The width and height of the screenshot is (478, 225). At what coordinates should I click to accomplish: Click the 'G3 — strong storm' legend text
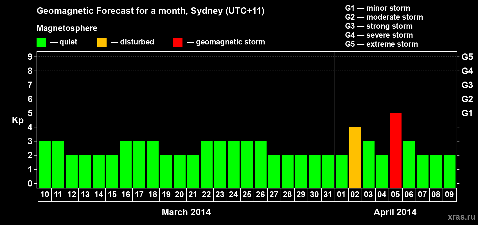pyautogui.click(x=379, y=26)
